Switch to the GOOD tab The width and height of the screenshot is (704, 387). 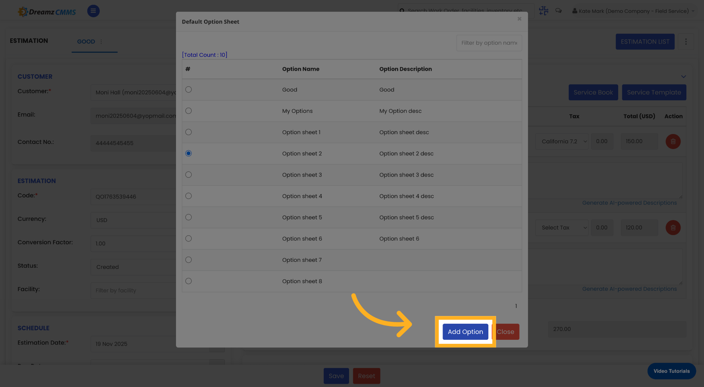click(86, 41)
